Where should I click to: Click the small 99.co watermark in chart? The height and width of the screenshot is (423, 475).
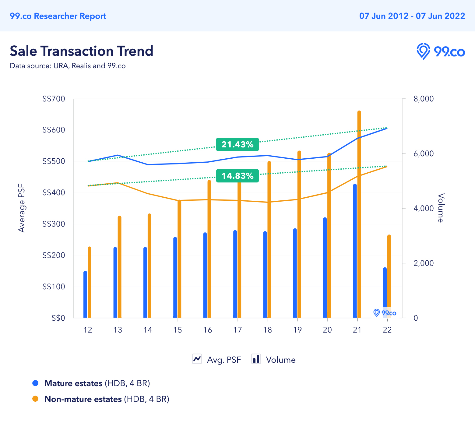(x=385, y=313)
